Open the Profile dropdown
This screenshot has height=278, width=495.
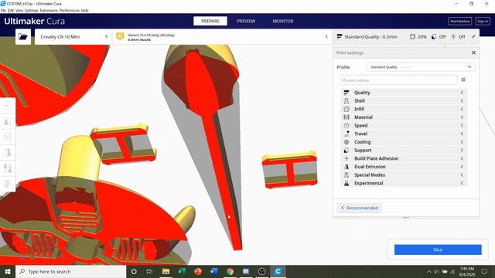[421, 67]
